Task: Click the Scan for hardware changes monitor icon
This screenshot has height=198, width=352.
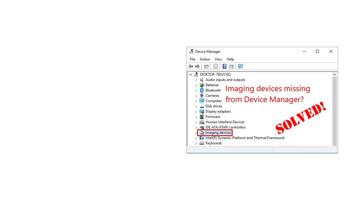Action: 241,67
